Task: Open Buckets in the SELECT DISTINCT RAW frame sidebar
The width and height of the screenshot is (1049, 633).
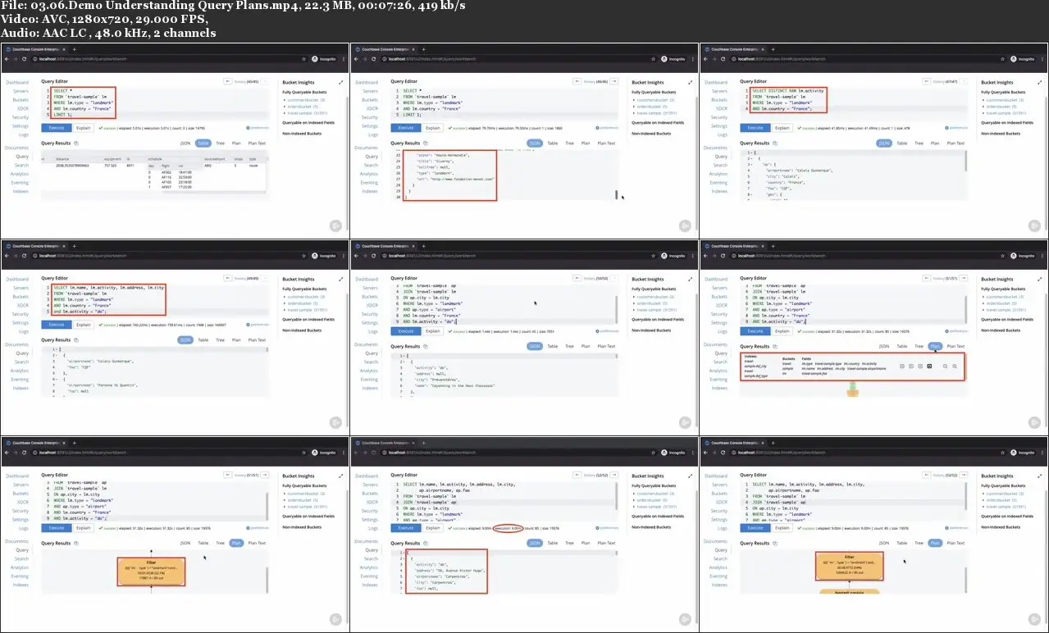Action: coord(721,100)
